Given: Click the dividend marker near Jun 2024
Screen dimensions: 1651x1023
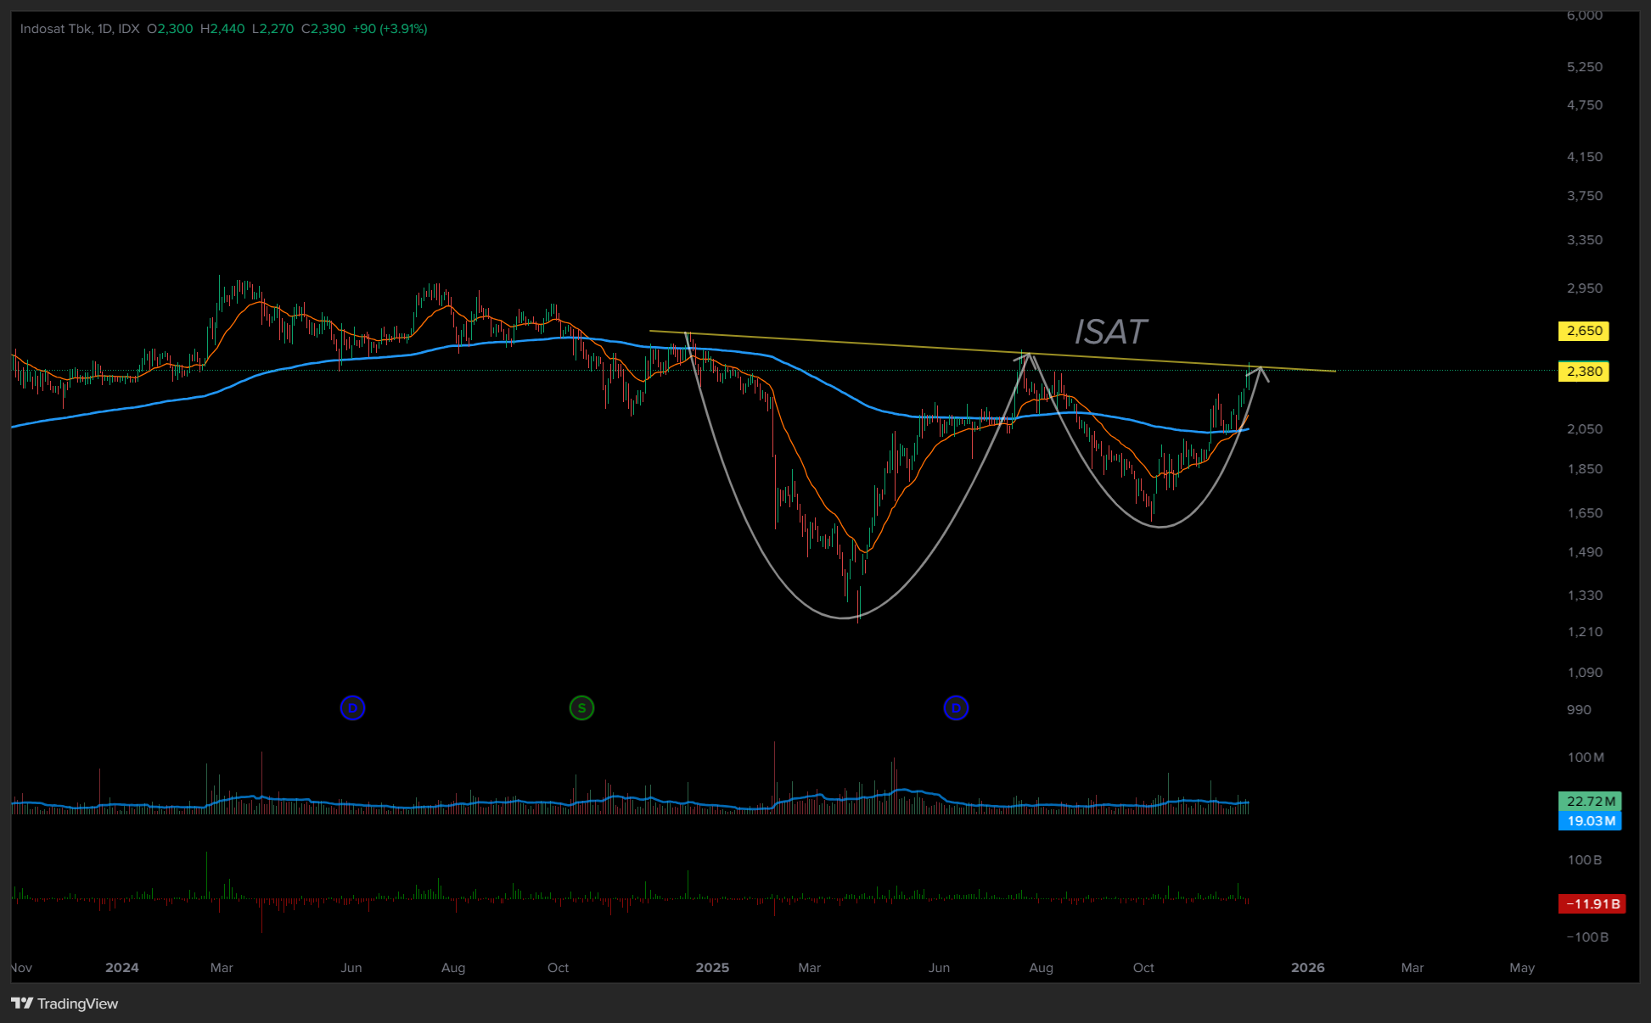Looking at the screenshot, I should coord(352,707).
